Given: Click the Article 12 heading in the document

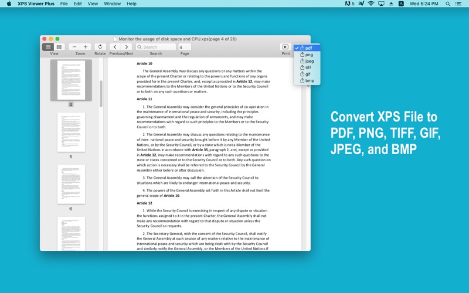Looking at the screenshot, I should (x=144, y=203).
